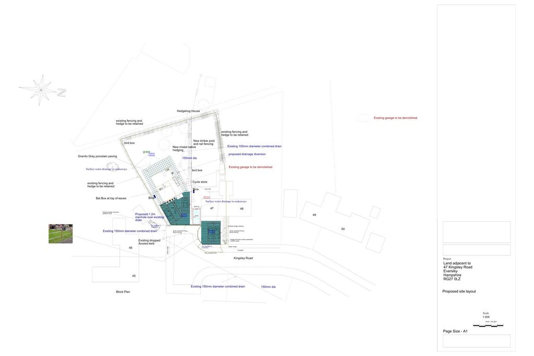Image resolution: width=534 pixels, height=356 pixels.
Task: Click the compass rose star symbol
Action: pos(41,90)
